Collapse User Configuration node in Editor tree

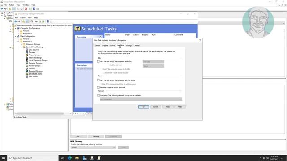tap(16, 36)
